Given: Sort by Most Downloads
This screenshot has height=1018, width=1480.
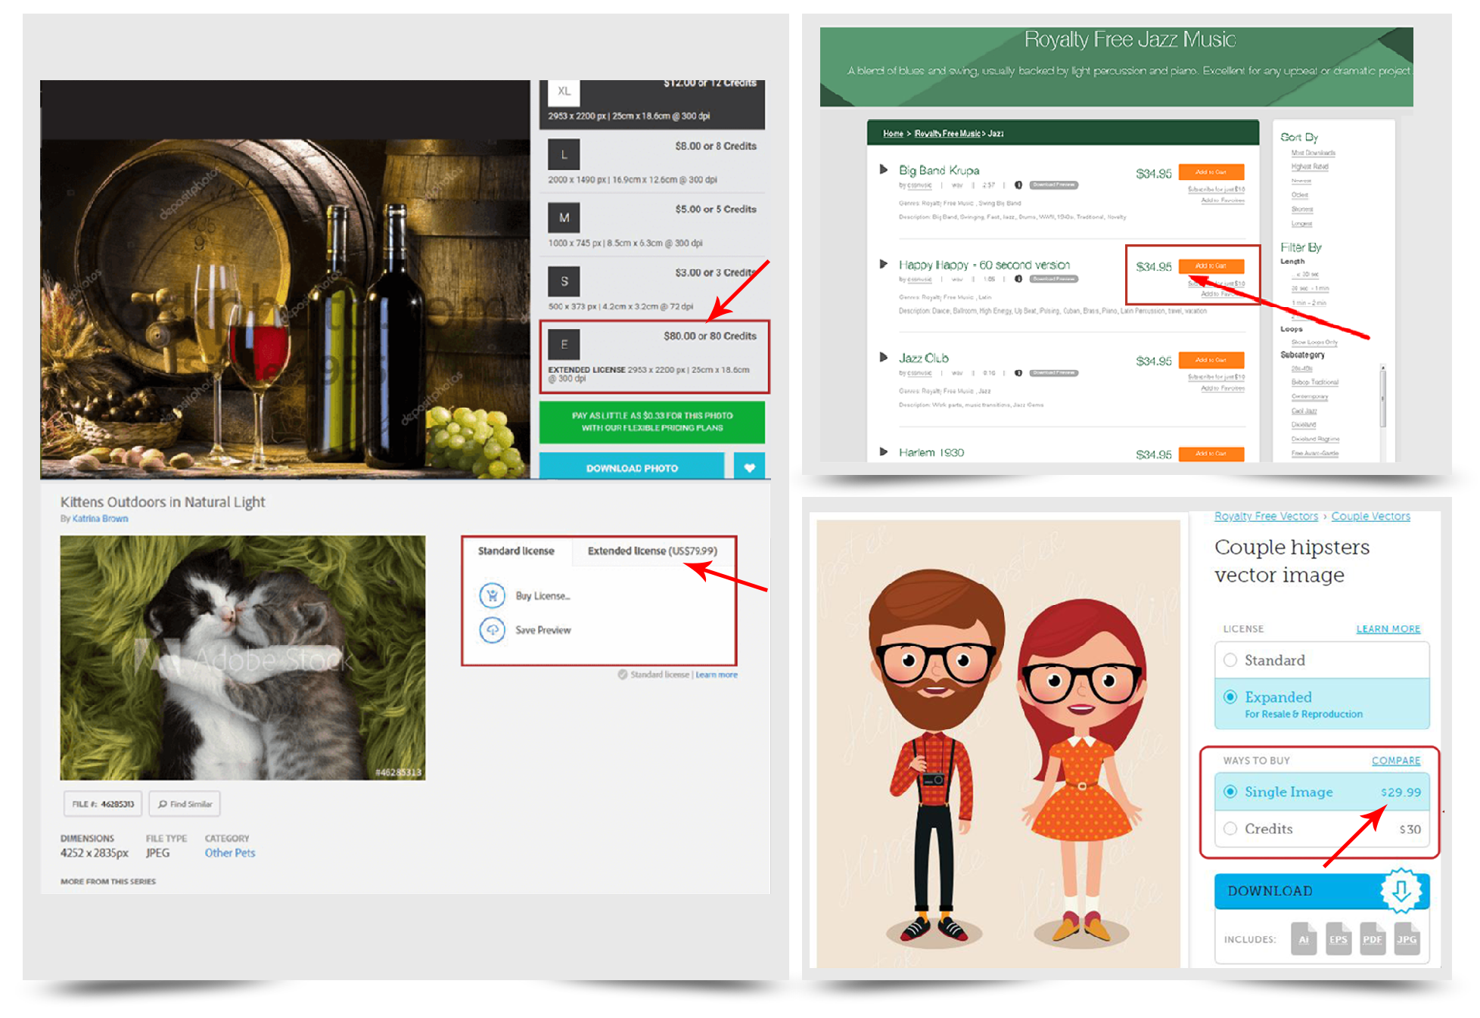Looking at the screenshot, I should (1313, 152).
